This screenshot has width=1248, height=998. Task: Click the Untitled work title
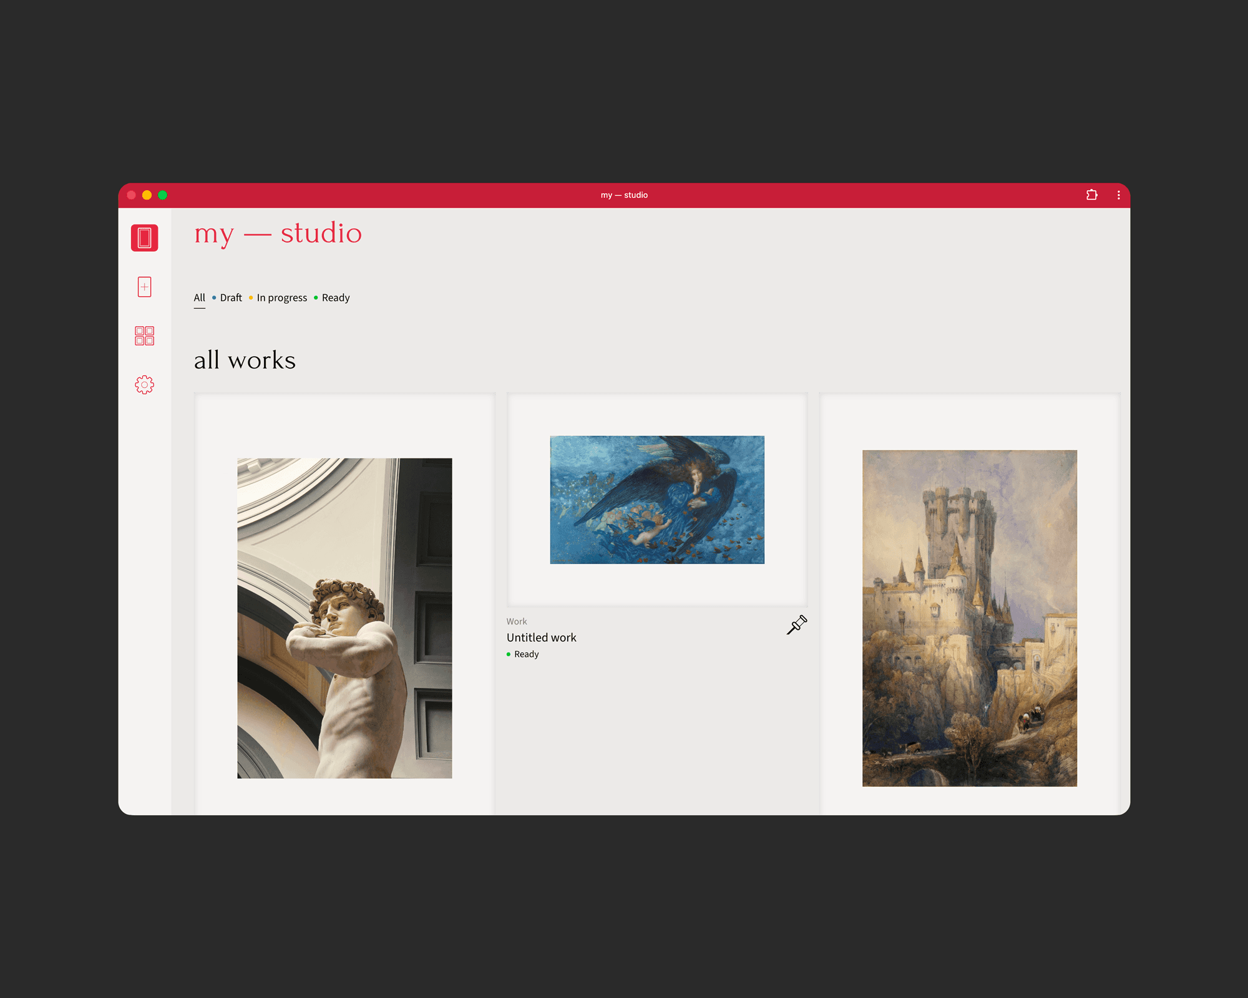click(541, 637)
